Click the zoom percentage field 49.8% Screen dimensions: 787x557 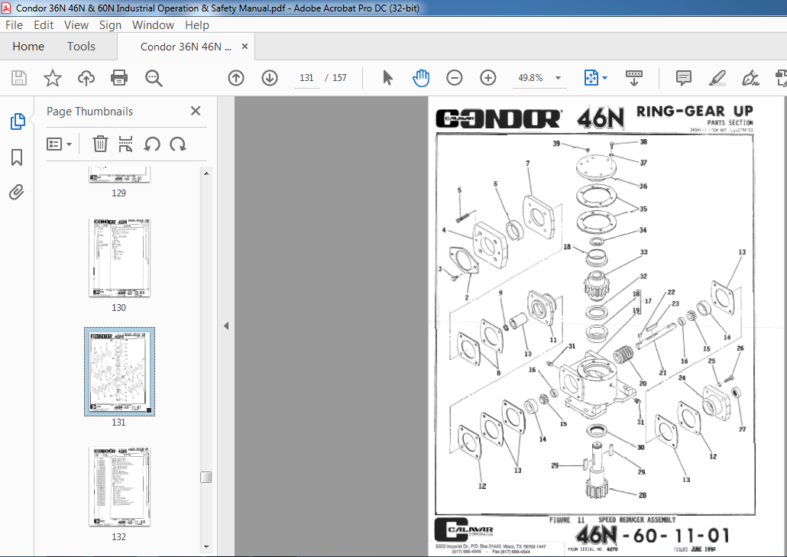point(530,78)
